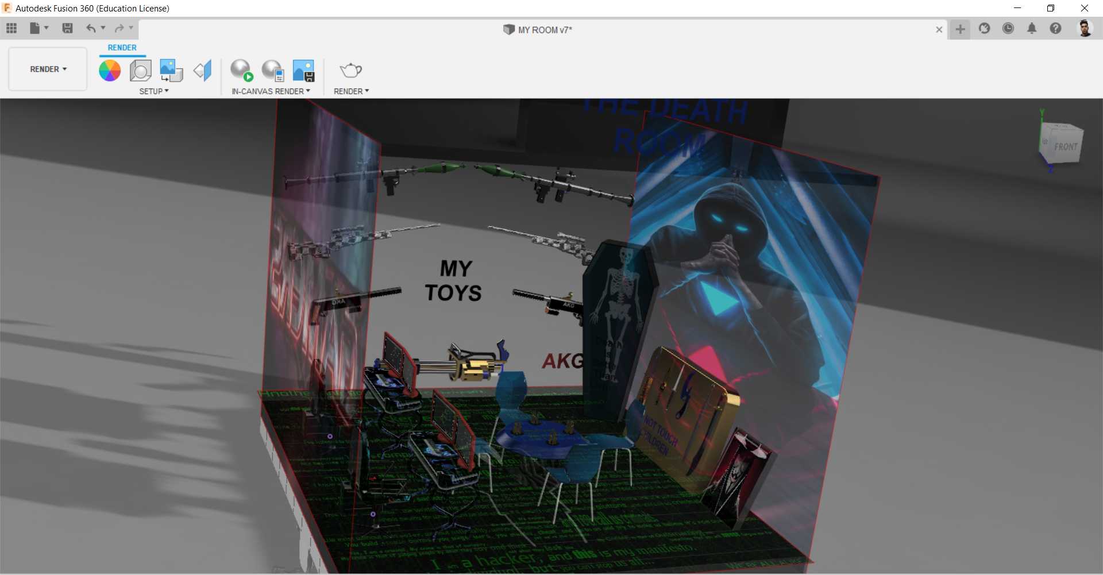Expand the IN-CANVAS RENDER menu
1103x575 pixels.
pyautogui.click(x=271, y=91)
